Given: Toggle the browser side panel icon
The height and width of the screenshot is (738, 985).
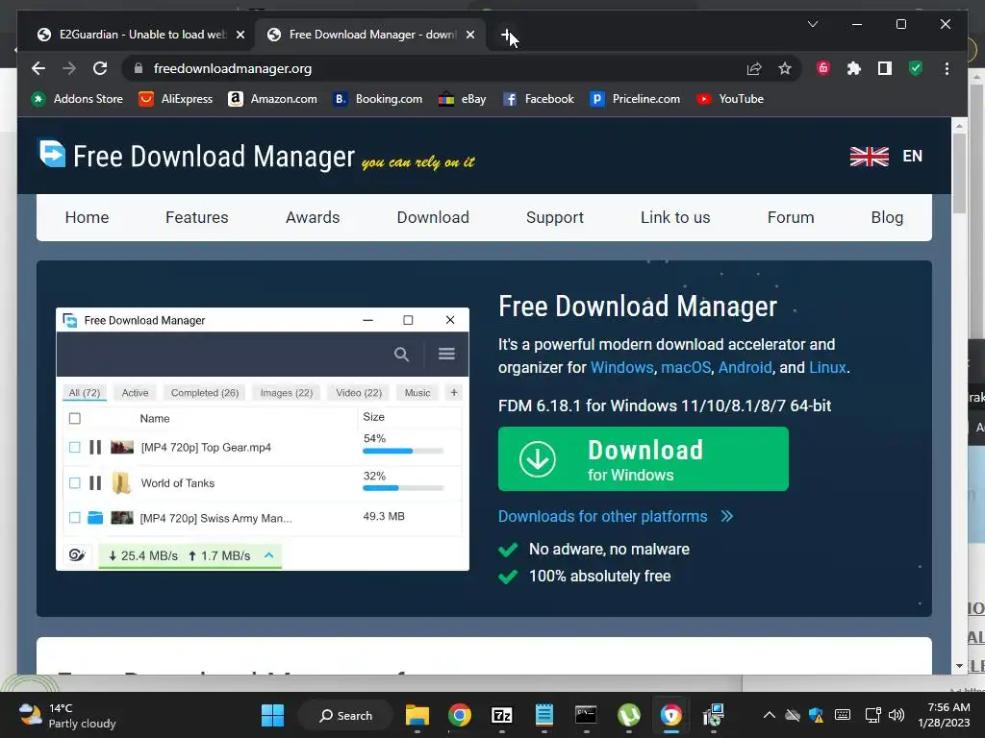Looking at the screenshot, I should (885, 68).
